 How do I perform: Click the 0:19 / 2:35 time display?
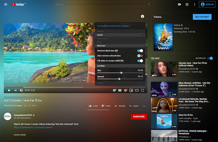click(30, 90)
